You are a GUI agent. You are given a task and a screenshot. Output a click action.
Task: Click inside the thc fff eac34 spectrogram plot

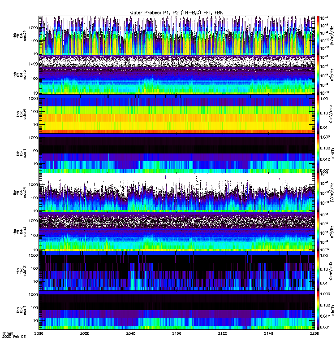point(177,193)
